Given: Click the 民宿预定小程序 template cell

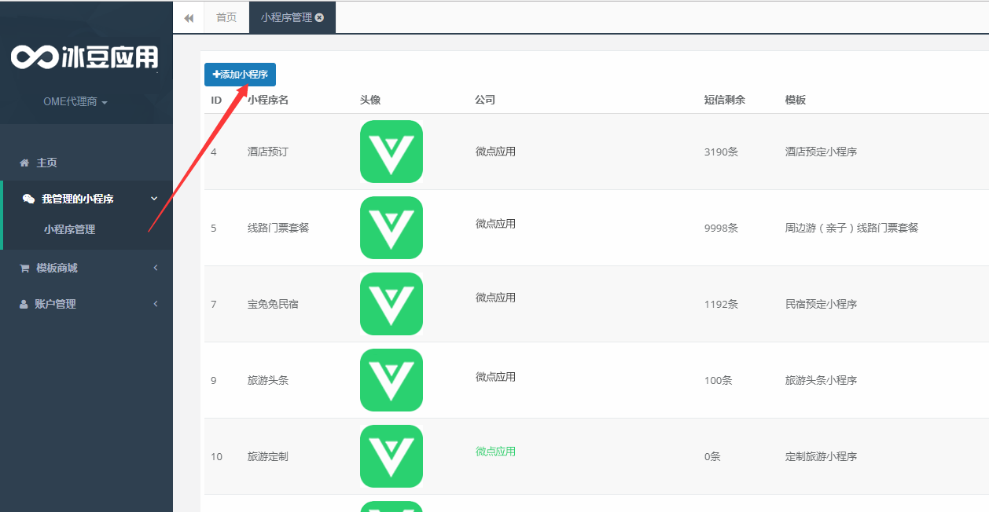Looking at the screenshot, I should (x=821, y=304).
